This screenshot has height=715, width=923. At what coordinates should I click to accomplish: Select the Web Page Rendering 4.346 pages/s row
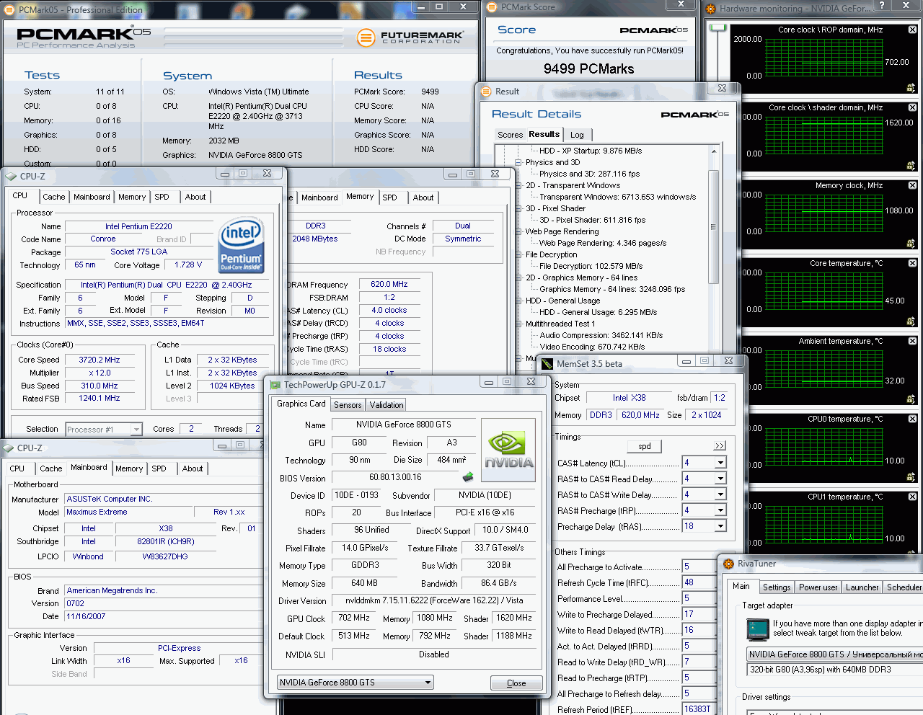pyautogui.click(x=603, y=243)
